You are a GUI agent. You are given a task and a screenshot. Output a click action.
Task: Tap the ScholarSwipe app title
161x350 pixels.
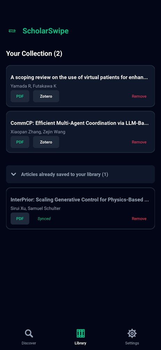point(46,31)
